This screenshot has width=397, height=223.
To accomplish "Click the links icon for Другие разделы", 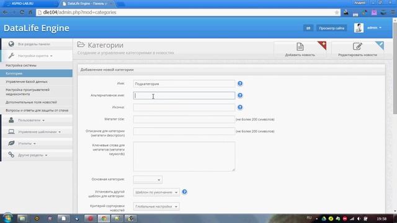I will pos(11,154).
